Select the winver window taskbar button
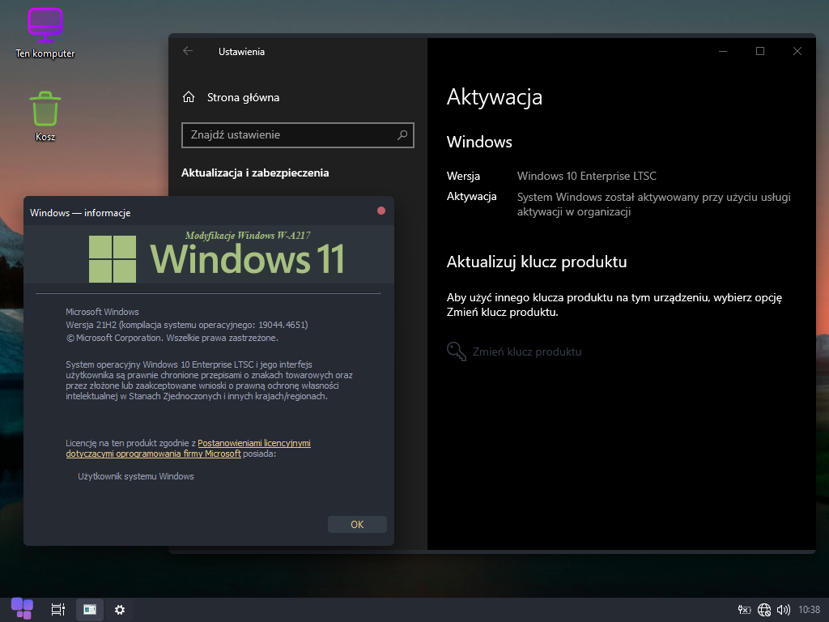 [x=90, y=609]
